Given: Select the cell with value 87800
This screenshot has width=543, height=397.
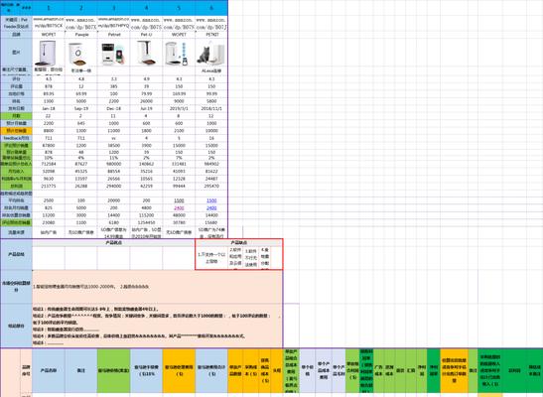Looking at the screenshot, I should 48,145.
